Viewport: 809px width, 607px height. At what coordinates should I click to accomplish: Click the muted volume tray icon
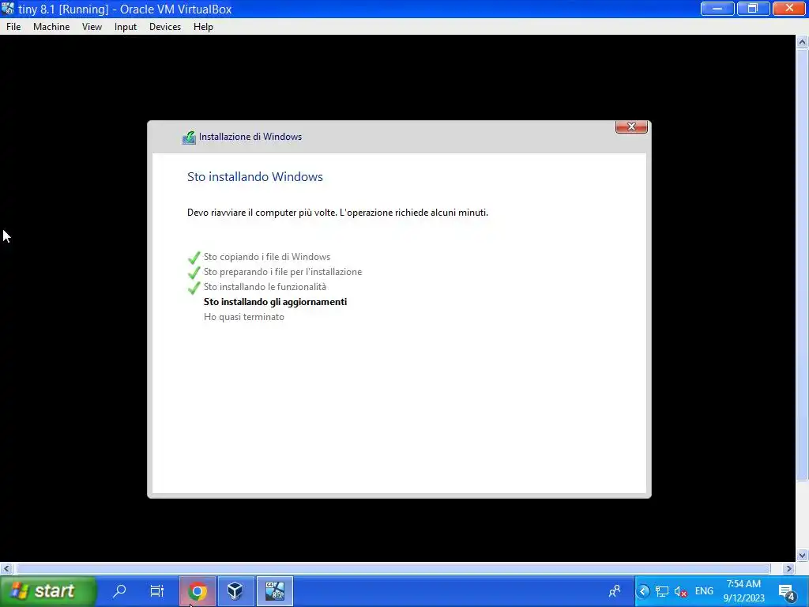[680, 591]
